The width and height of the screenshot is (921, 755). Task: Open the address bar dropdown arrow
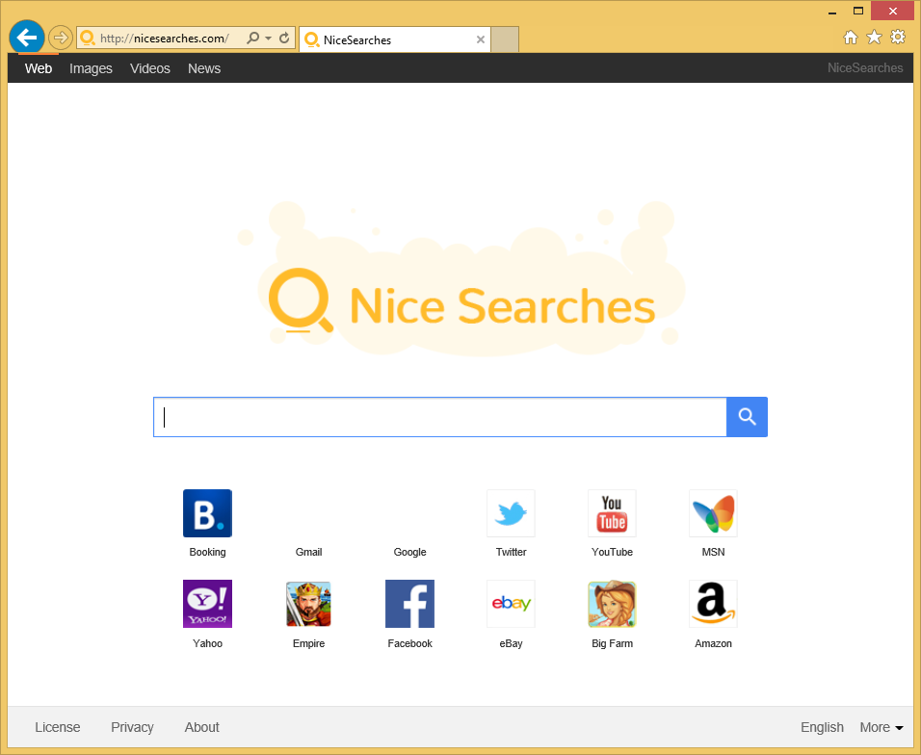point(269,39)
